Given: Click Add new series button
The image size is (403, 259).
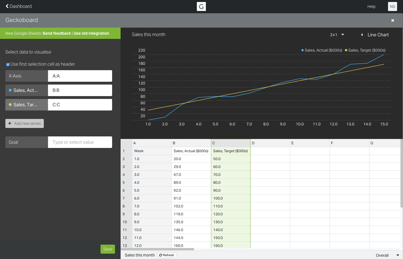Looking at the screenshot, I should (25, 123).
